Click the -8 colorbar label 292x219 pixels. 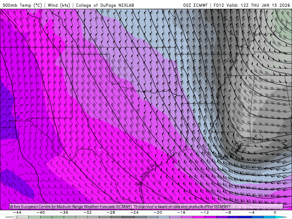[x=228, y=212]
